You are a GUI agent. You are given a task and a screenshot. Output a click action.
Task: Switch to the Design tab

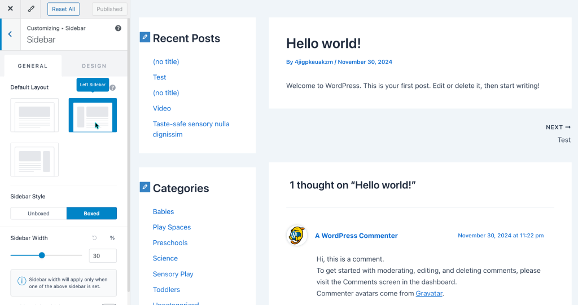click(94, 66)
